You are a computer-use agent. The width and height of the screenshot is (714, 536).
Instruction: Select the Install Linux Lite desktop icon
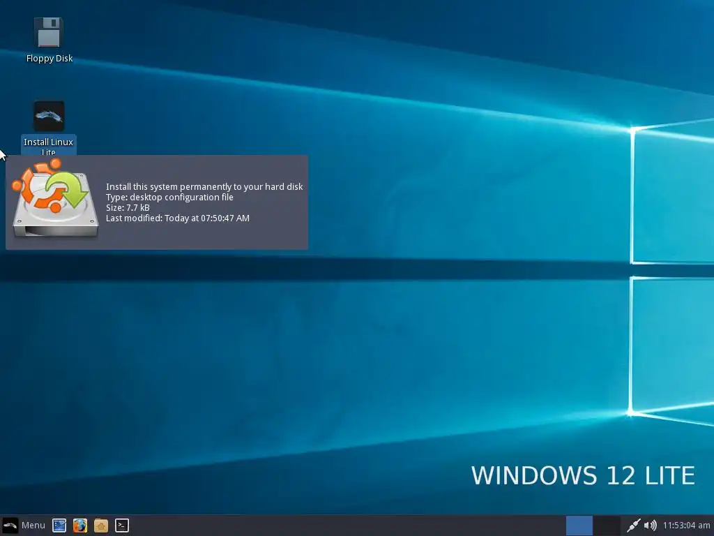49,117
